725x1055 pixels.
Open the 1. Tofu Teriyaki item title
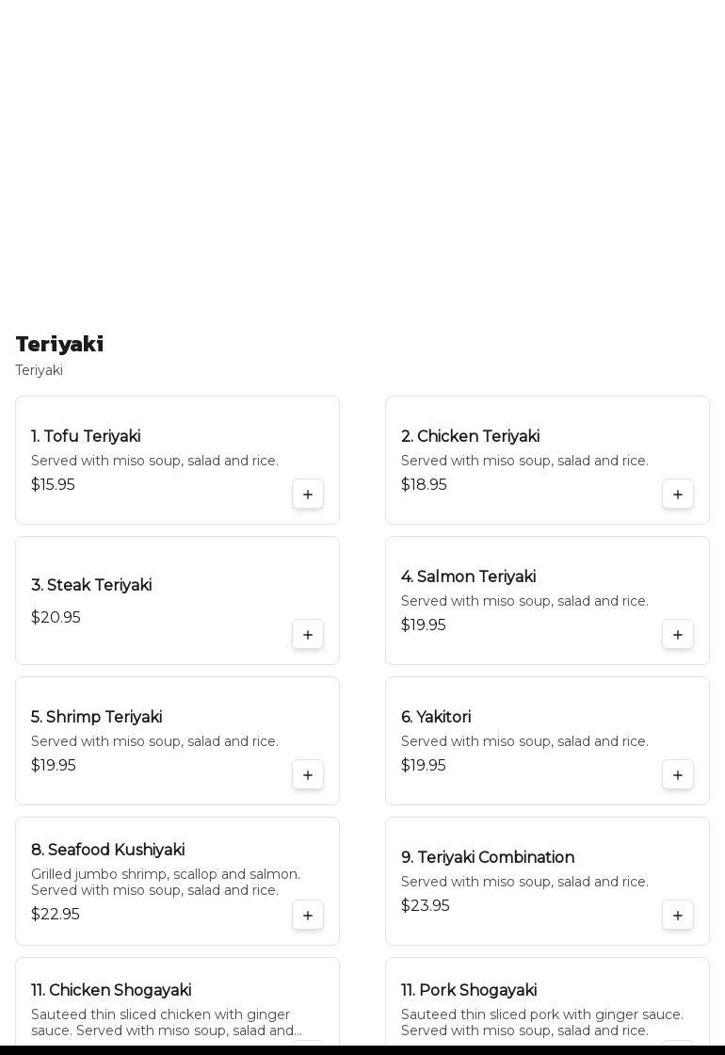(x=86, y=436)
